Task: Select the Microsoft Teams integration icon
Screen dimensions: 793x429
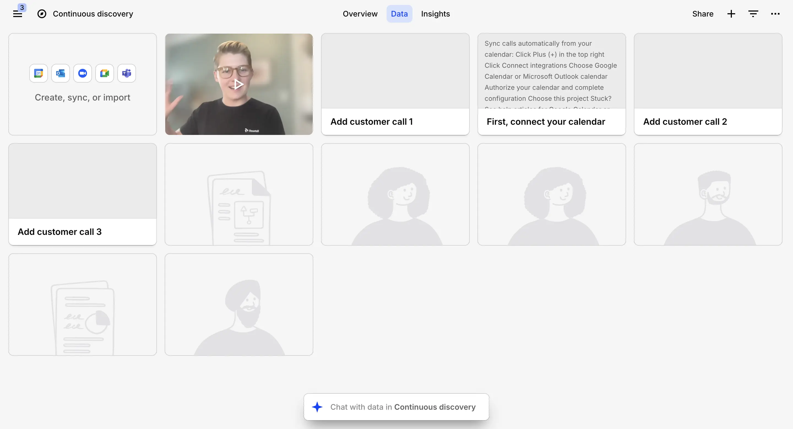Action: coord(126,73)
